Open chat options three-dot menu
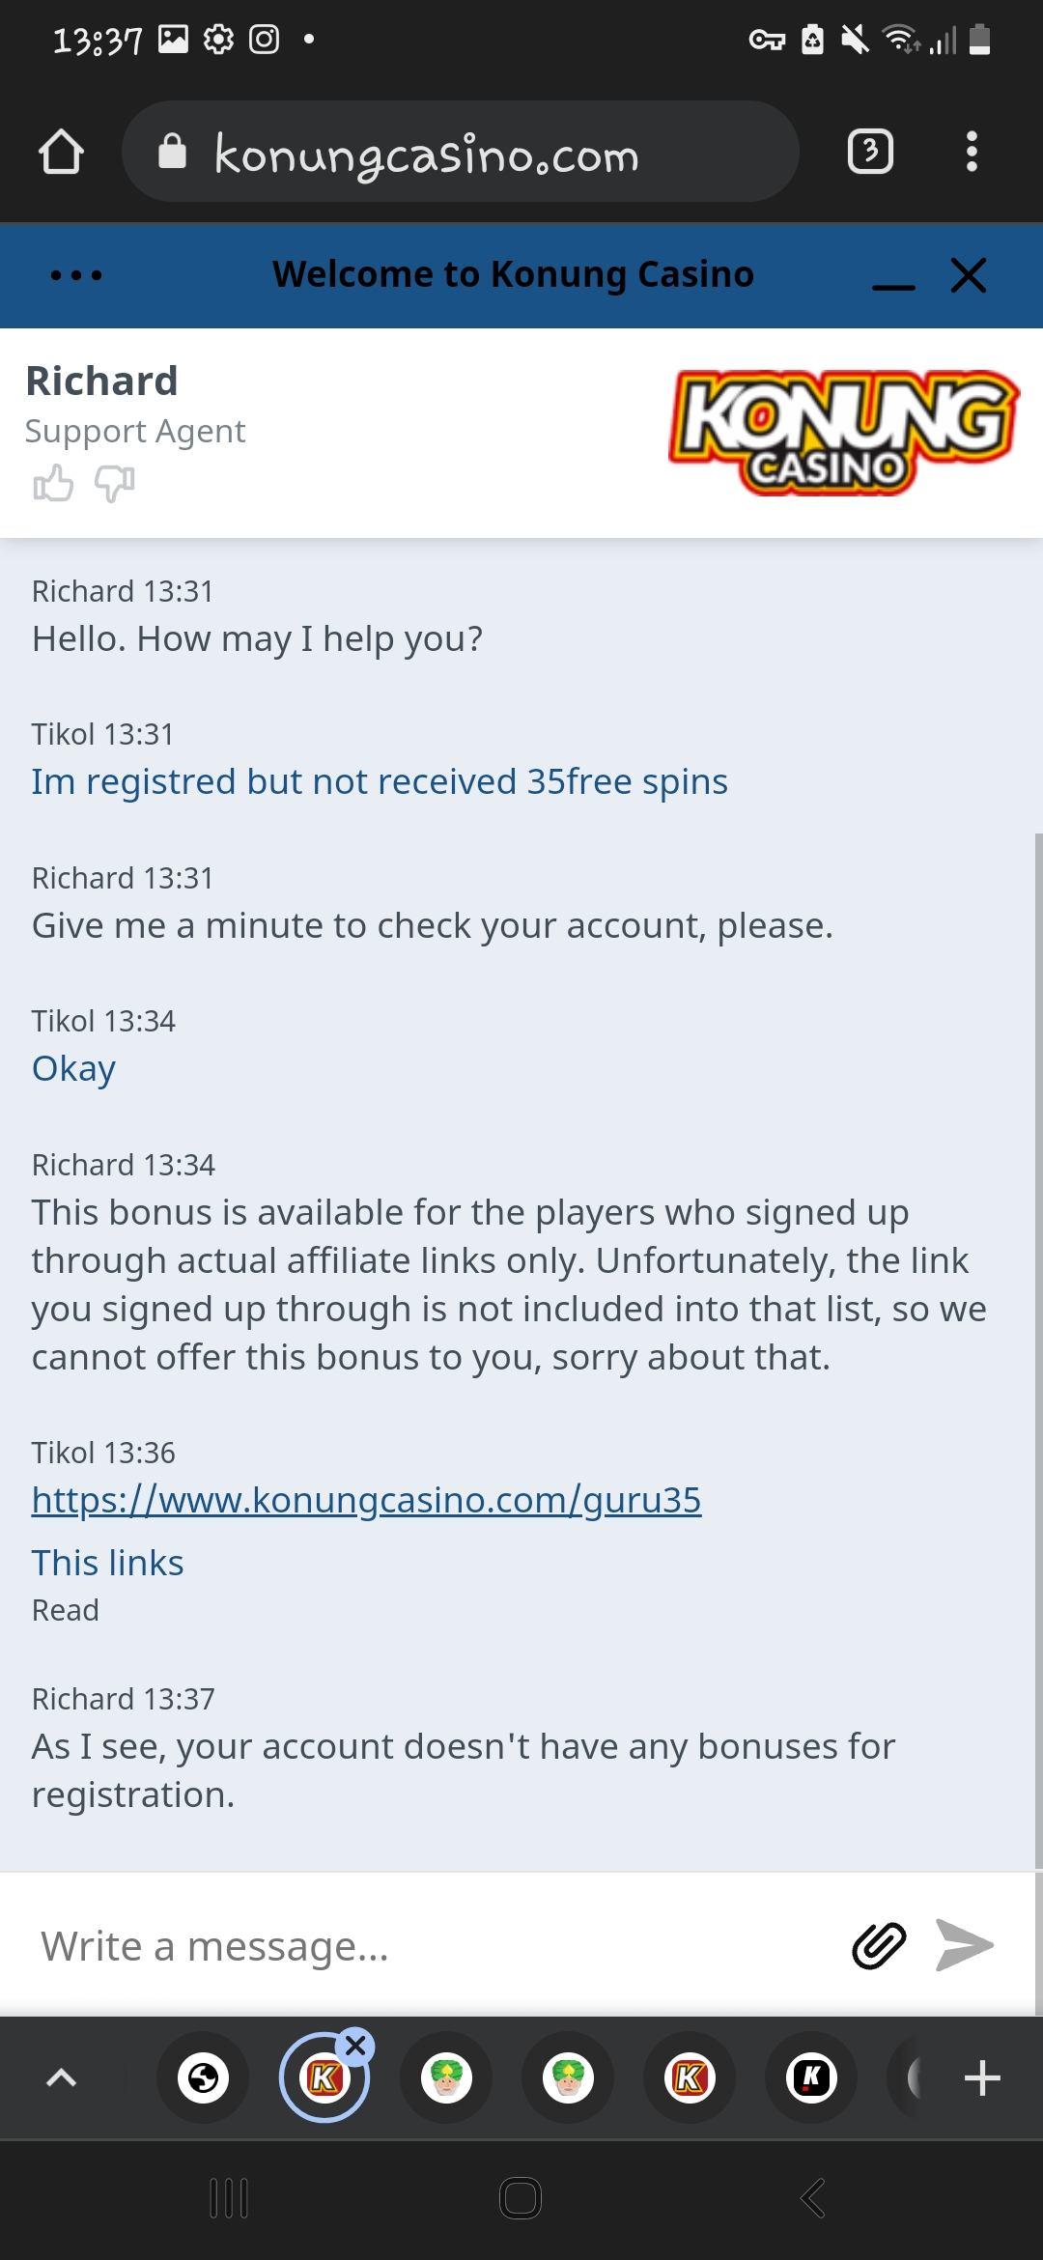Image resolution: width=1043 pixels, height=2260 pixels. pos(76,276)
